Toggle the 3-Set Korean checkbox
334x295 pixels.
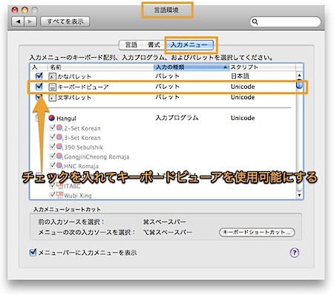tap(52, 137)
